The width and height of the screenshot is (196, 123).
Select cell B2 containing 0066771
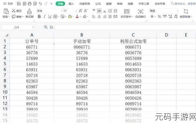click(82, 47)
